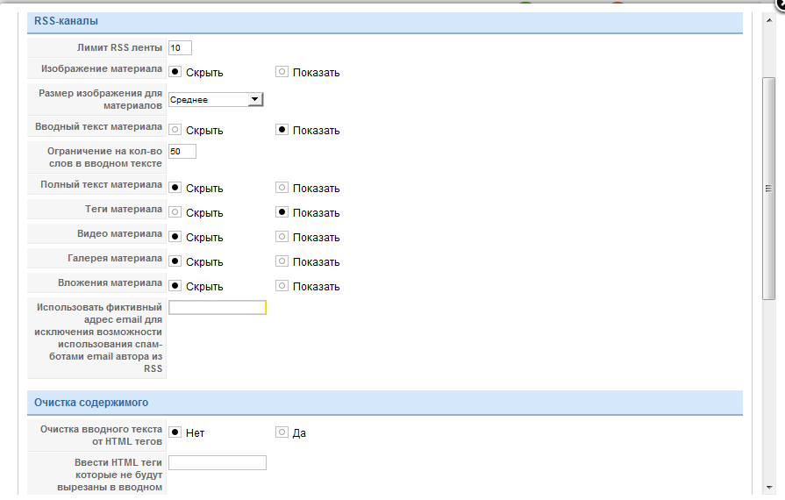Select Скрыть for Полный текст материала
This screenshot has width=785, height=500.
point(175,188)
